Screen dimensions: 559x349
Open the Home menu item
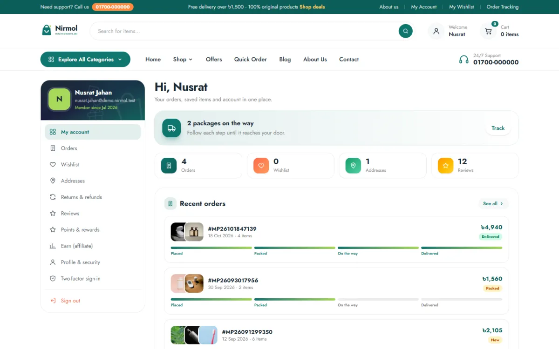[153, 59]
